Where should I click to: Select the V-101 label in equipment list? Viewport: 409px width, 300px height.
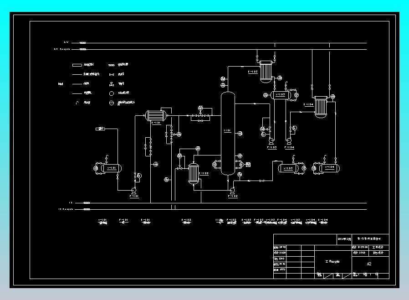tap(102, 221)
